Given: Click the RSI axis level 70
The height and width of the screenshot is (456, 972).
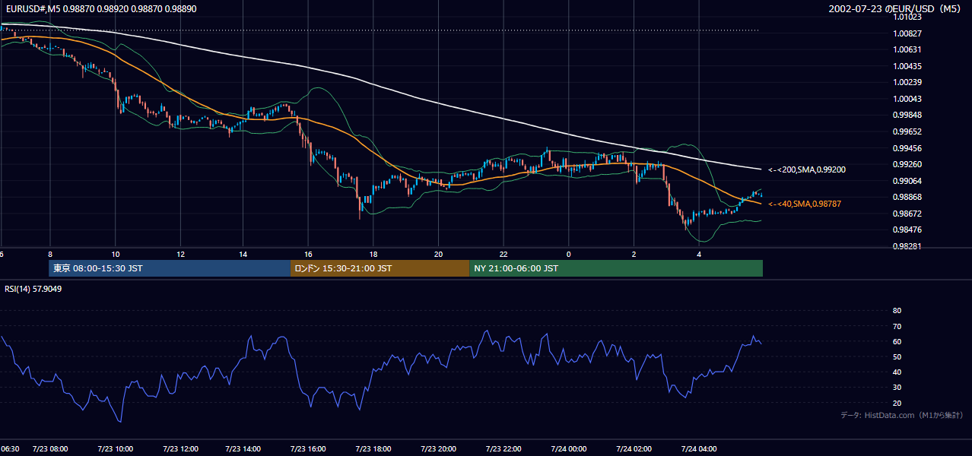Looking at the screenshot, I should tap(897, 326).
